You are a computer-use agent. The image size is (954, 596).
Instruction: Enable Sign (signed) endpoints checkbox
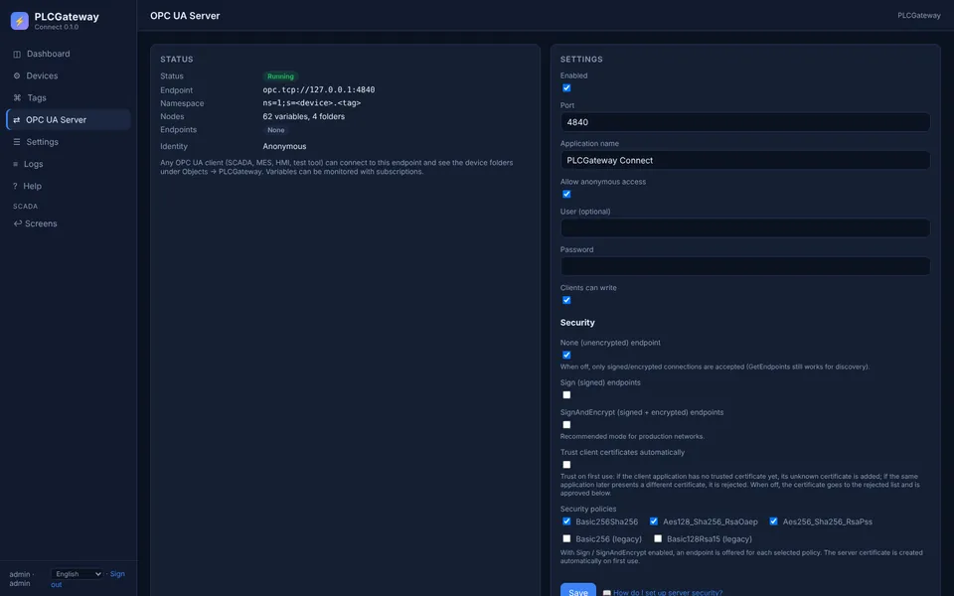pos(566,395)
